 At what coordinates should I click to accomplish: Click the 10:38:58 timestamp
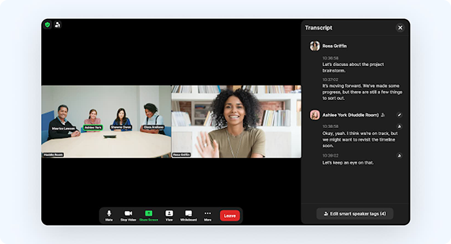click(x=330, y=126)
